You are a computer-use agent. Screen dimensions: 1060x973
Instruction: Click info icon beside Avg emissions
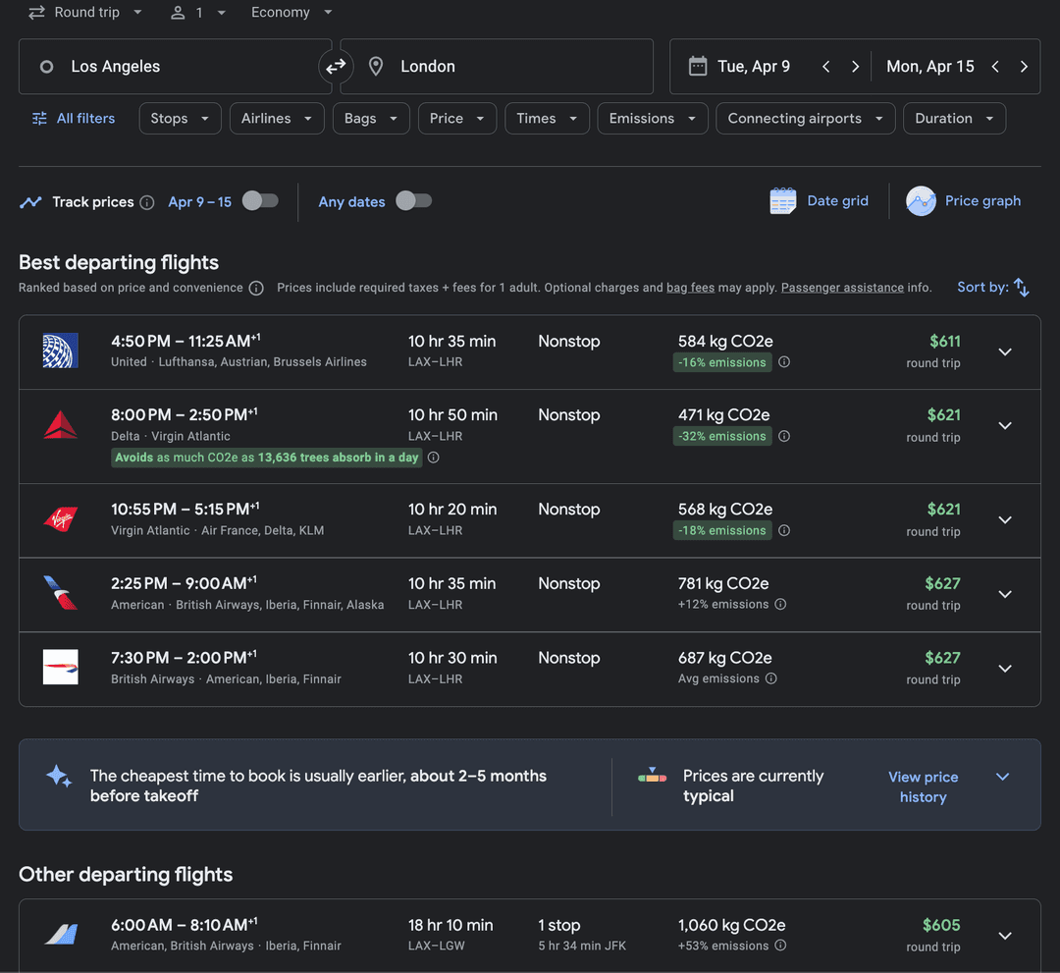pyautogui.click(x=770, y=678)
